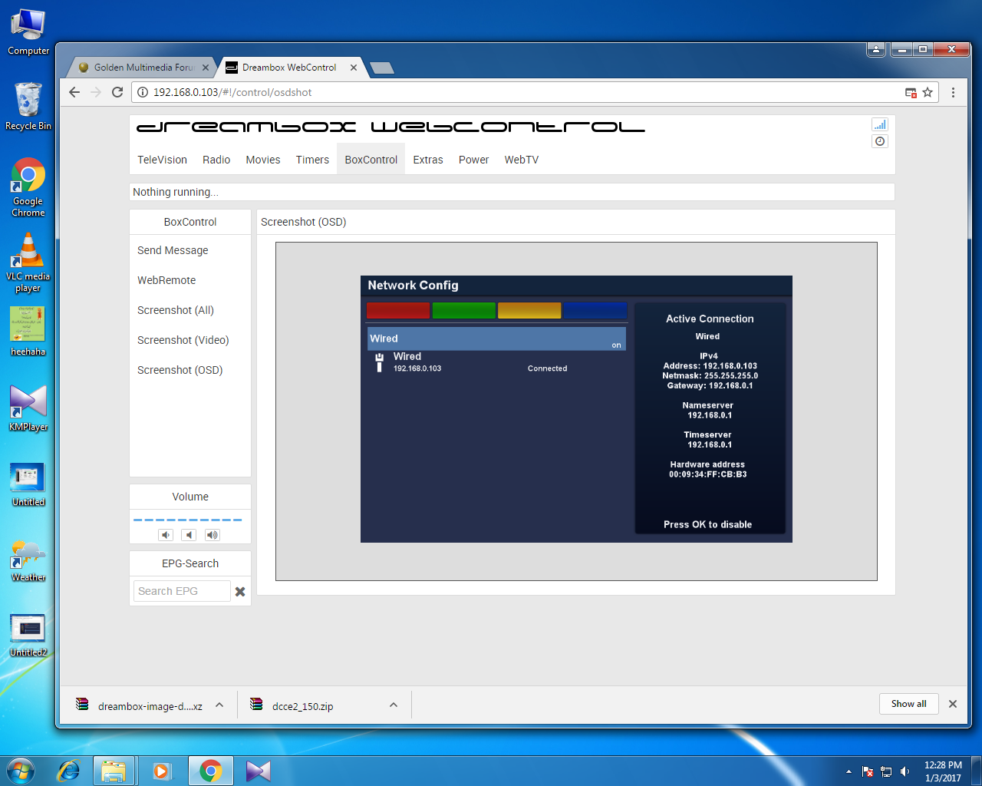Go back in Chrome

[x=74, y=92]
